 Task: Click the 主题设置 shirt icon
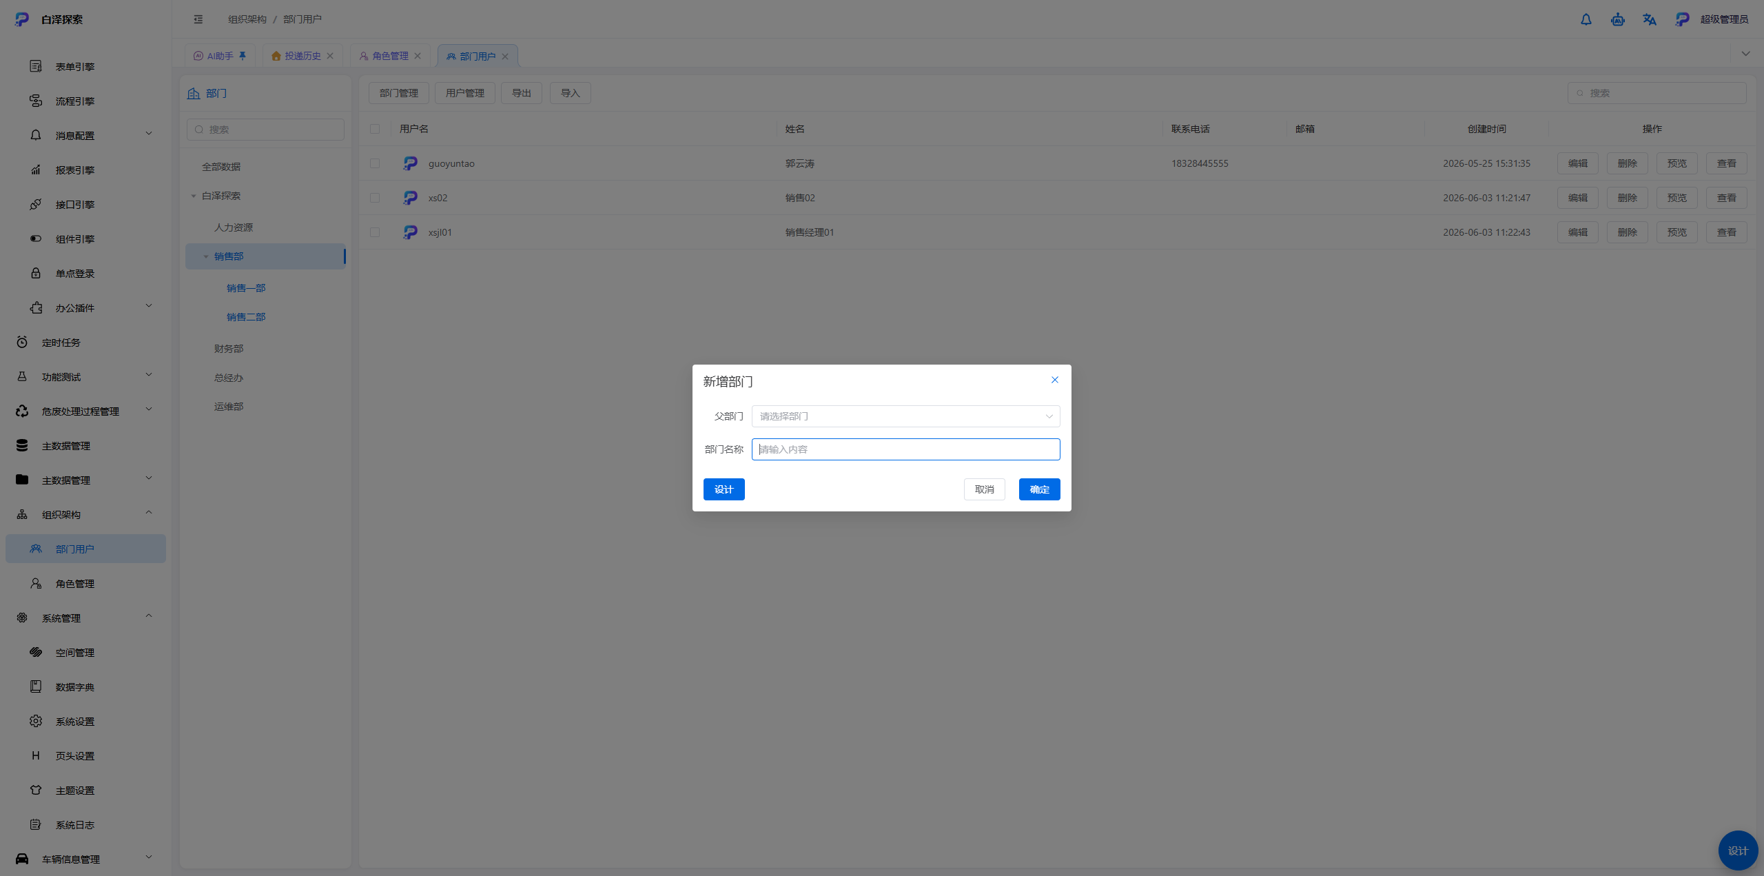pos(36,790)
